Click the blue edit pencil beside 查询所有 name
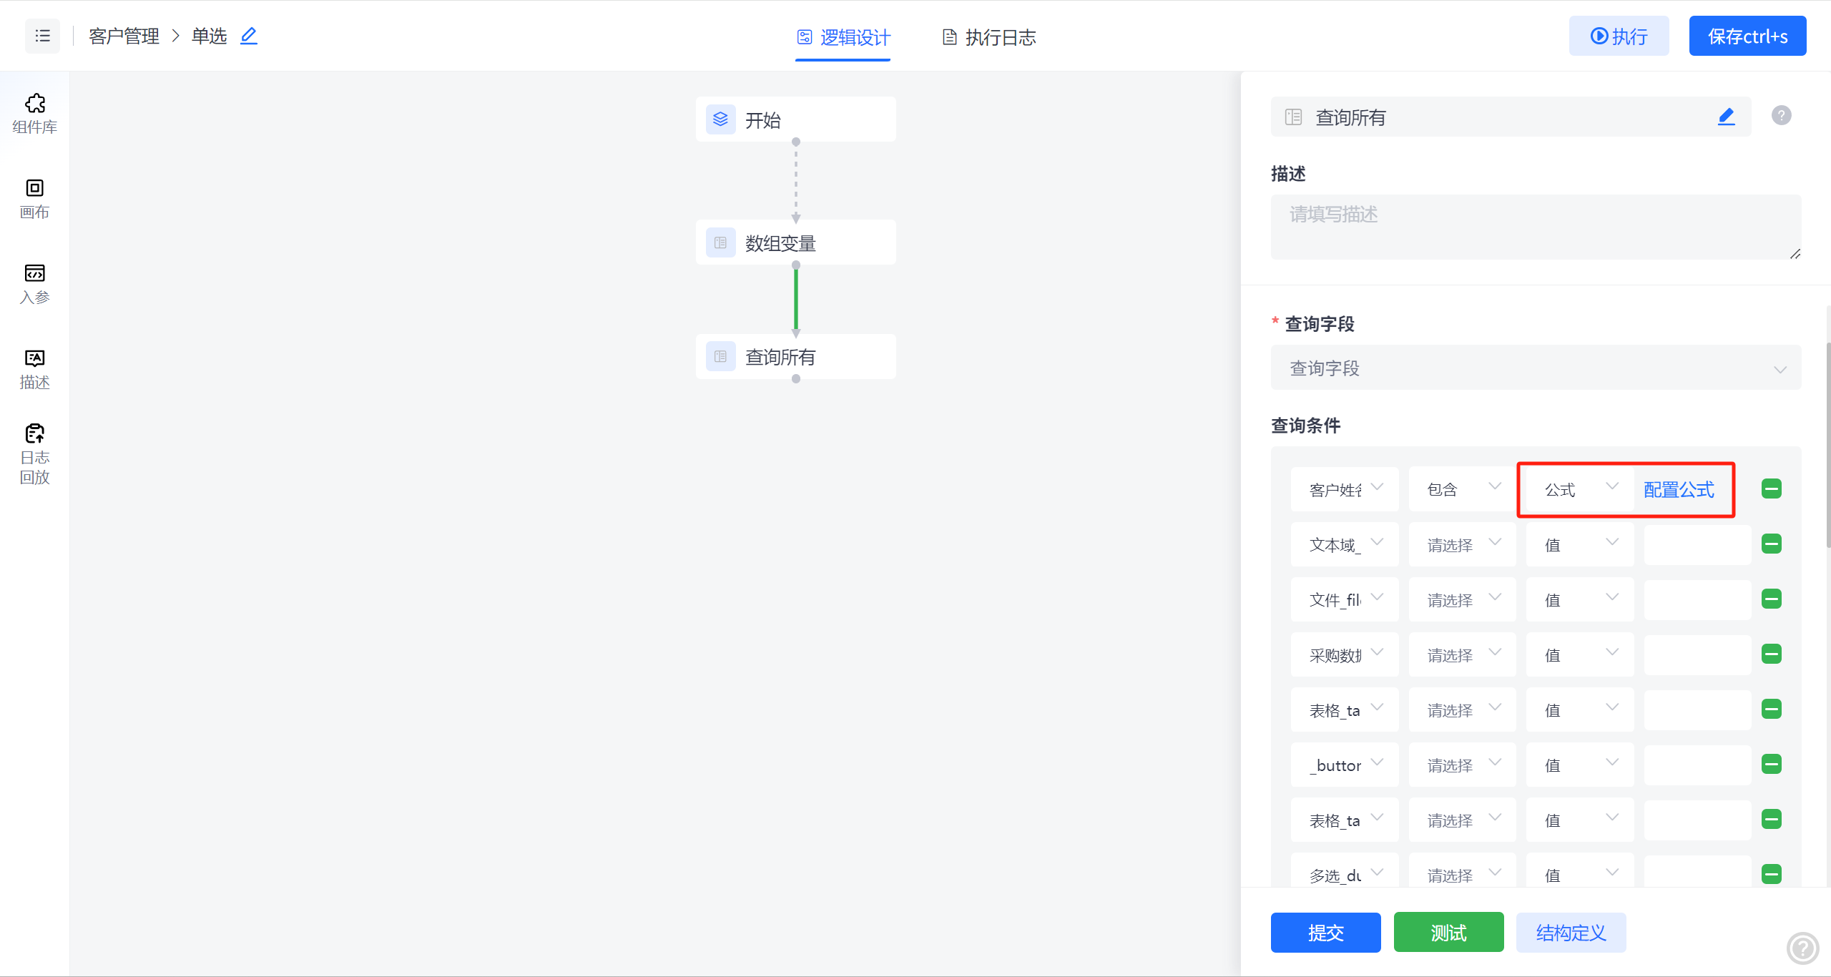 (x=1726, y=117)
